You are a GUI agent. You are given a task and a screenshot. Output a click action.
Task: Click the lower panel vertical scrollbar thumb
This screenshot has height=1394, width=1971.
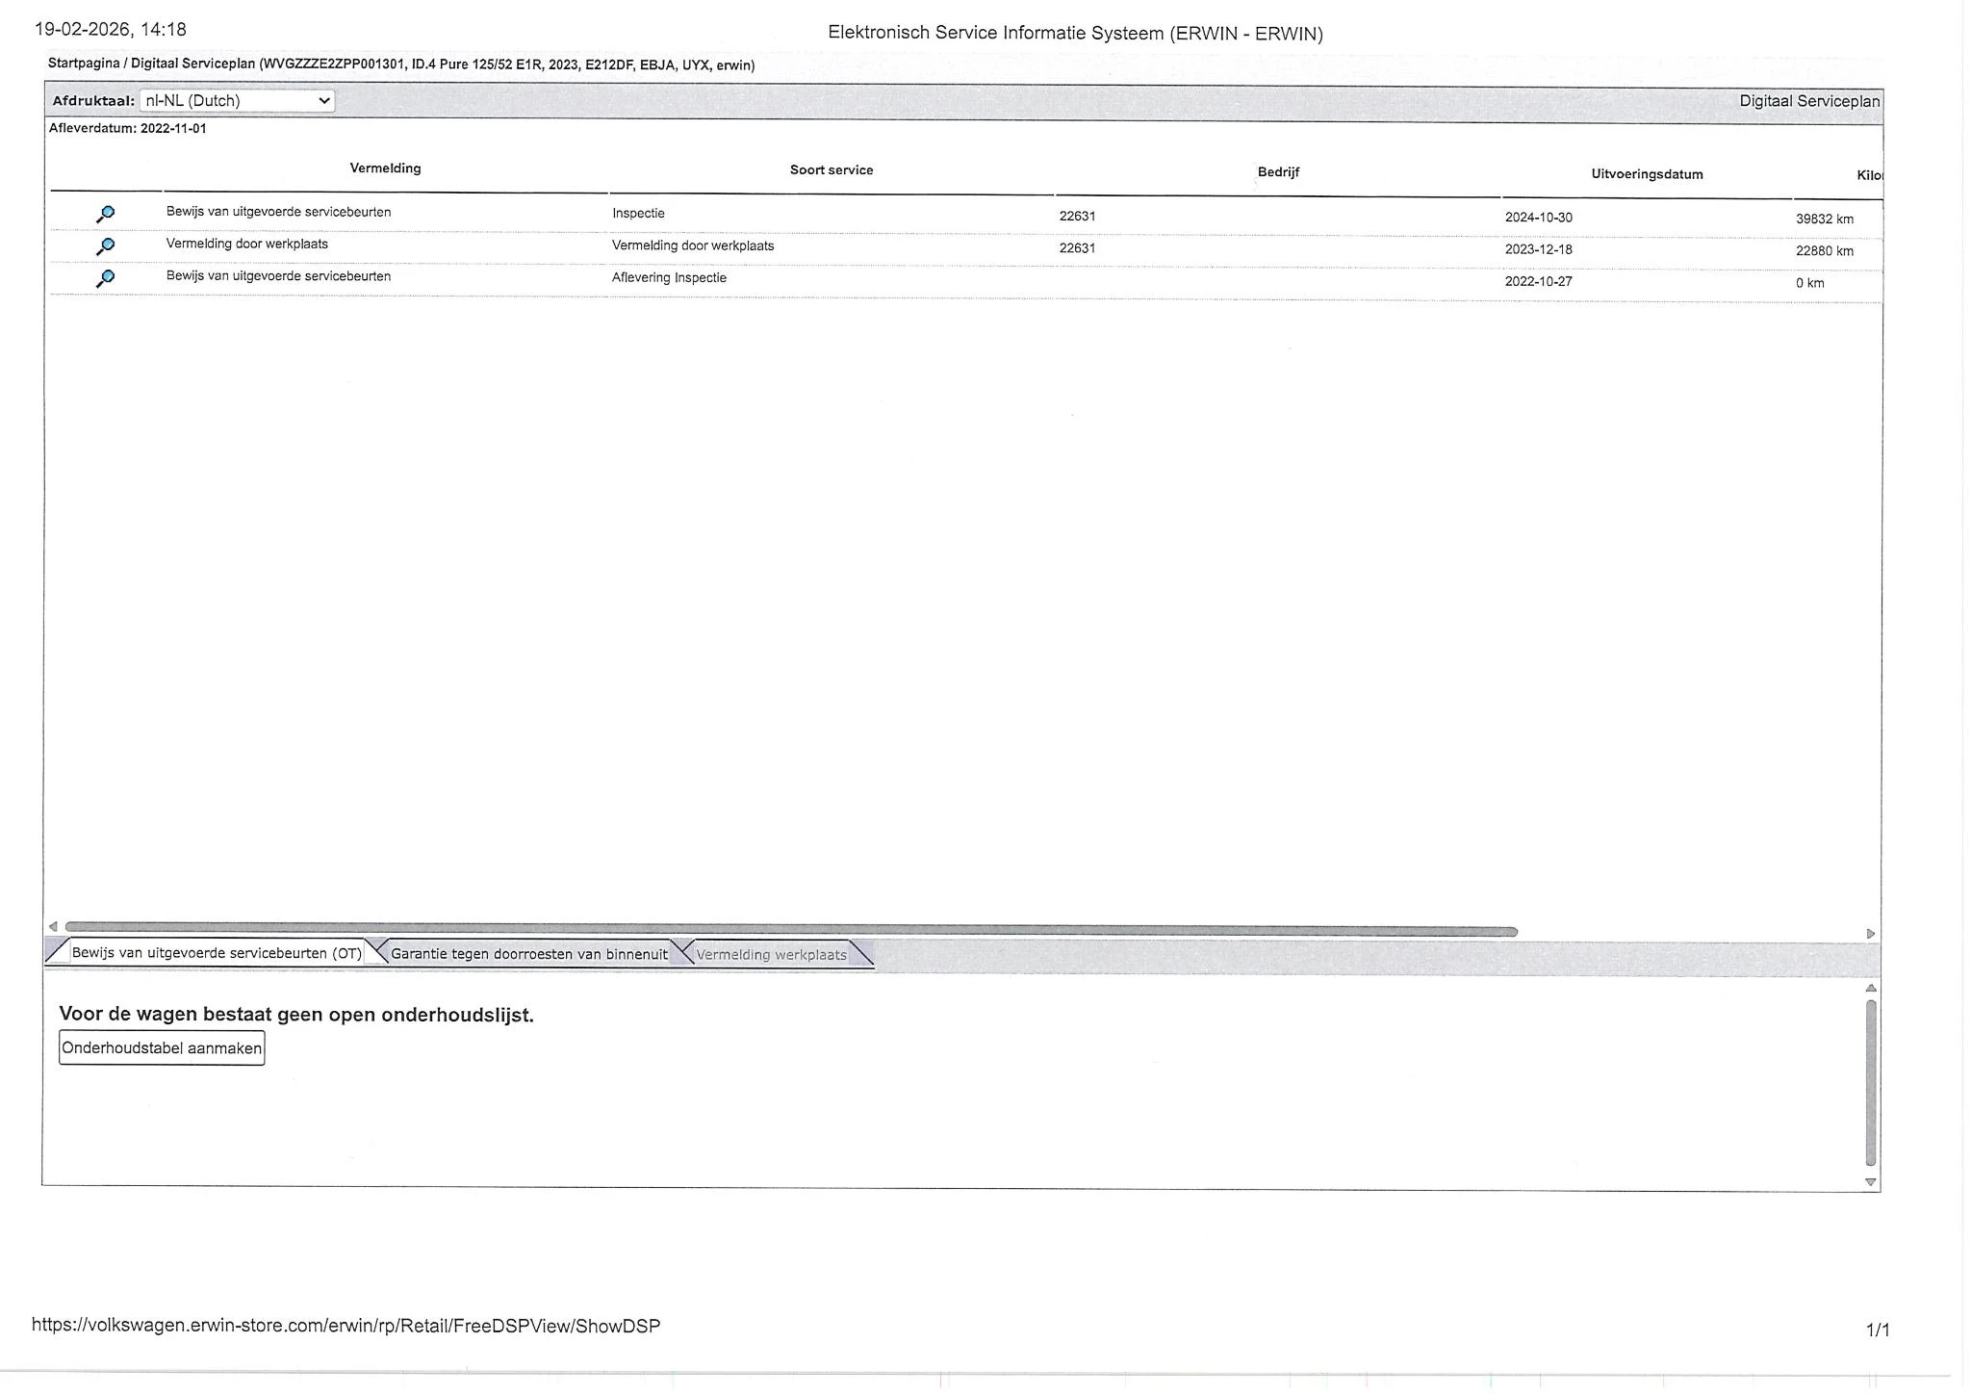1870,1082
